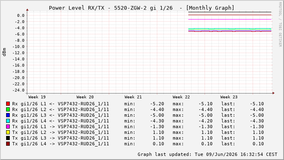
Task: Click the red Rx L1 legend swatch
Action: 8,104
